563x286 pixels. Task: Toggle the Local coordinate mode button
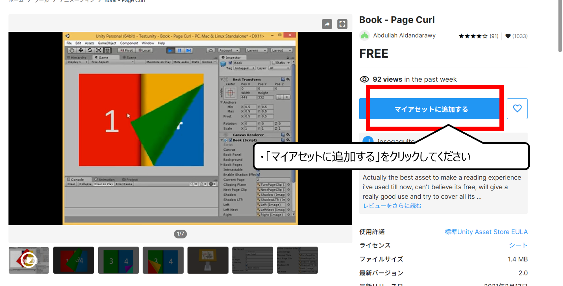144,50
